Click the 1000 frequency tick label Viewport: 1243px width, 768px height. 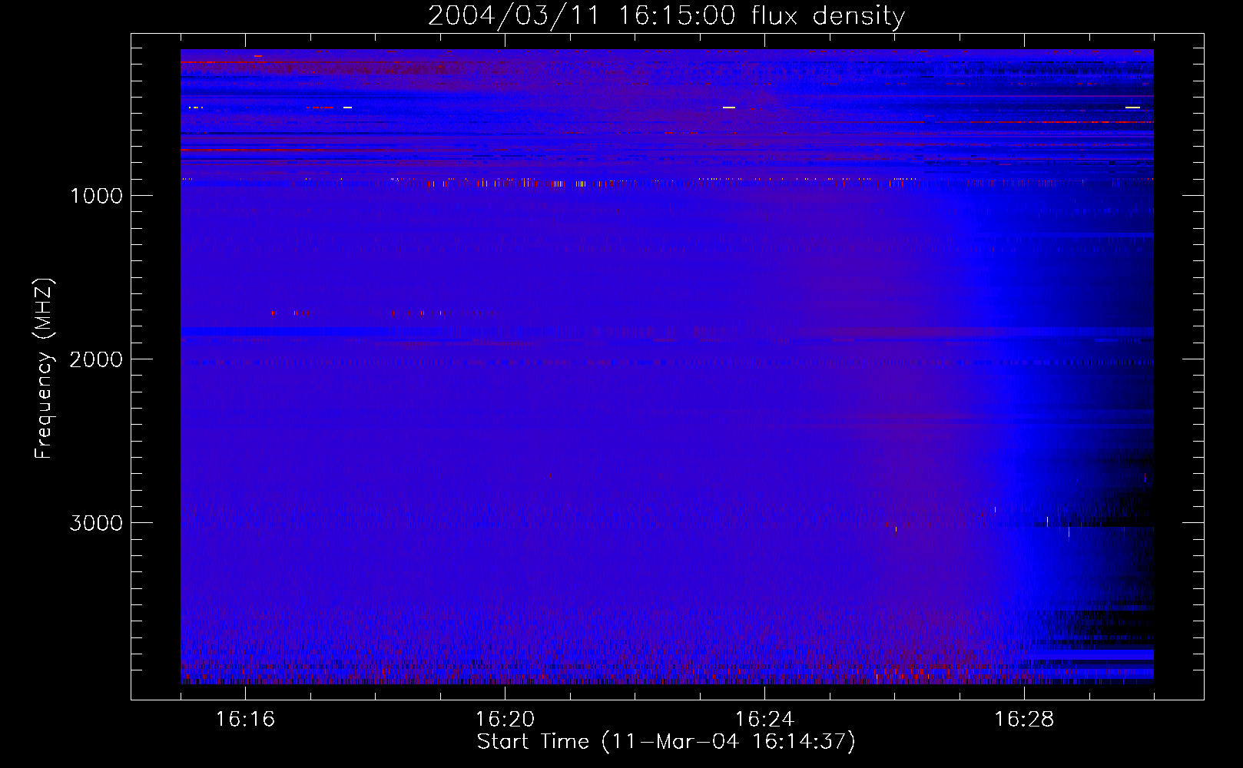click(x=97, y=196)
